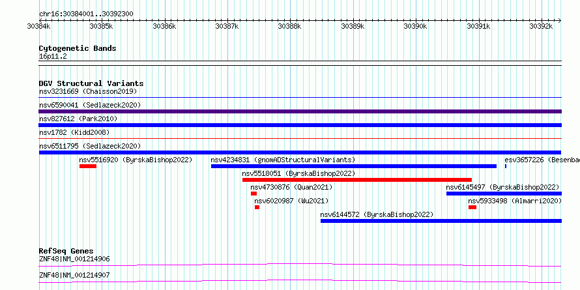Click the tiny blue esv3657226 variant marker
580x290 pixels.
click(506, 166)
